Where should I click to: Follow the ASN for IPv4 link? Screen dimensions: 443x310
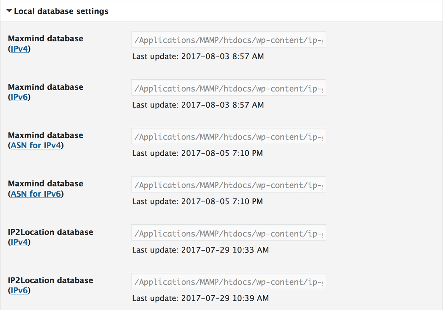(36, 145)
